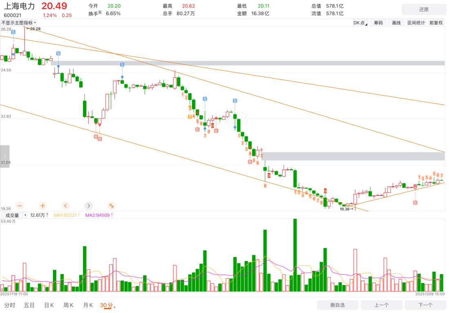Screen dimensions: 449x313
Task: Switch to the 周K tab
Action: (69, 305)
